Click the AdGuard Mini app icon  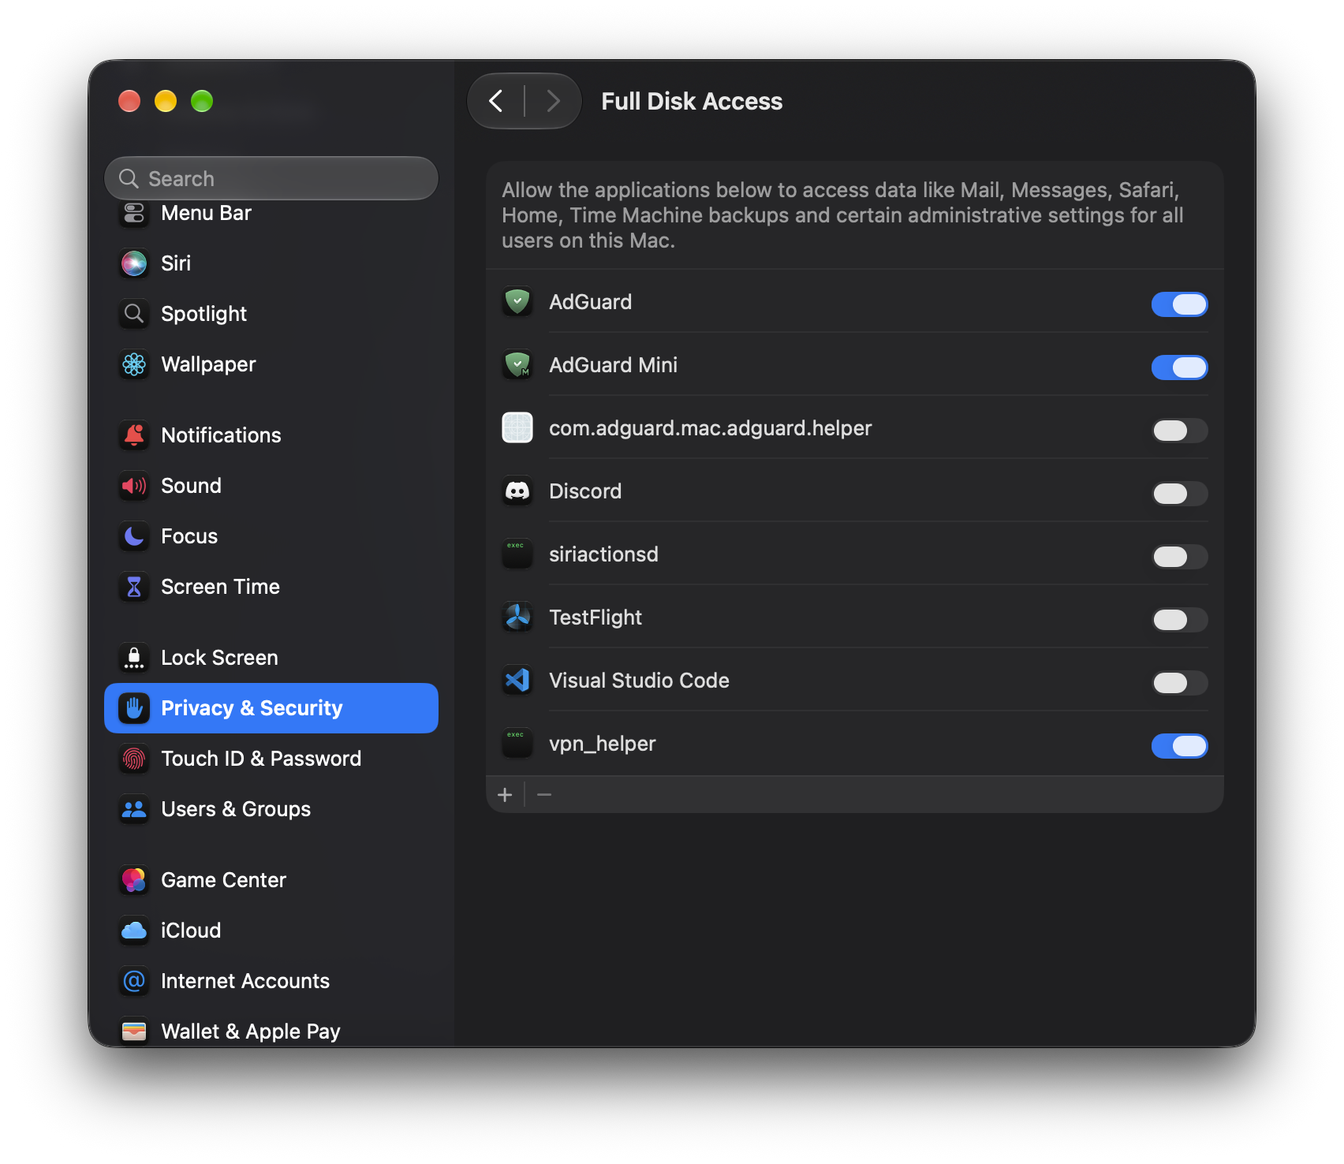pyautogui.click(x=517, y=364)
